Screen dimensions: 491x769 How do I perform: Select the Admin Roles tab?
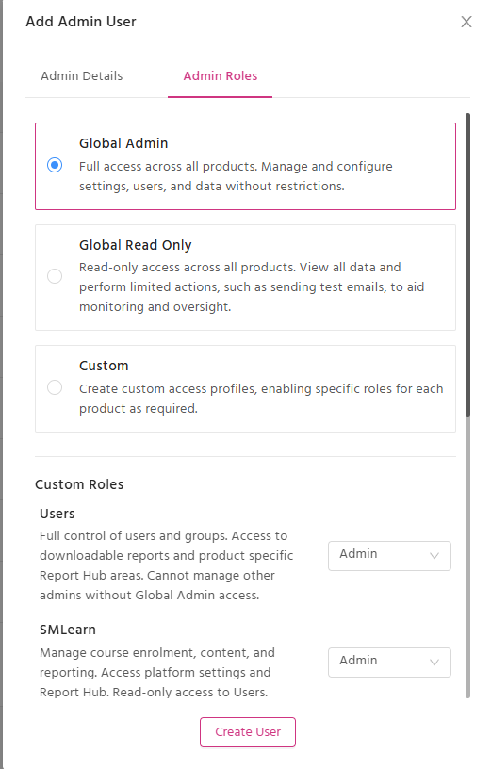tap(221, 76)
